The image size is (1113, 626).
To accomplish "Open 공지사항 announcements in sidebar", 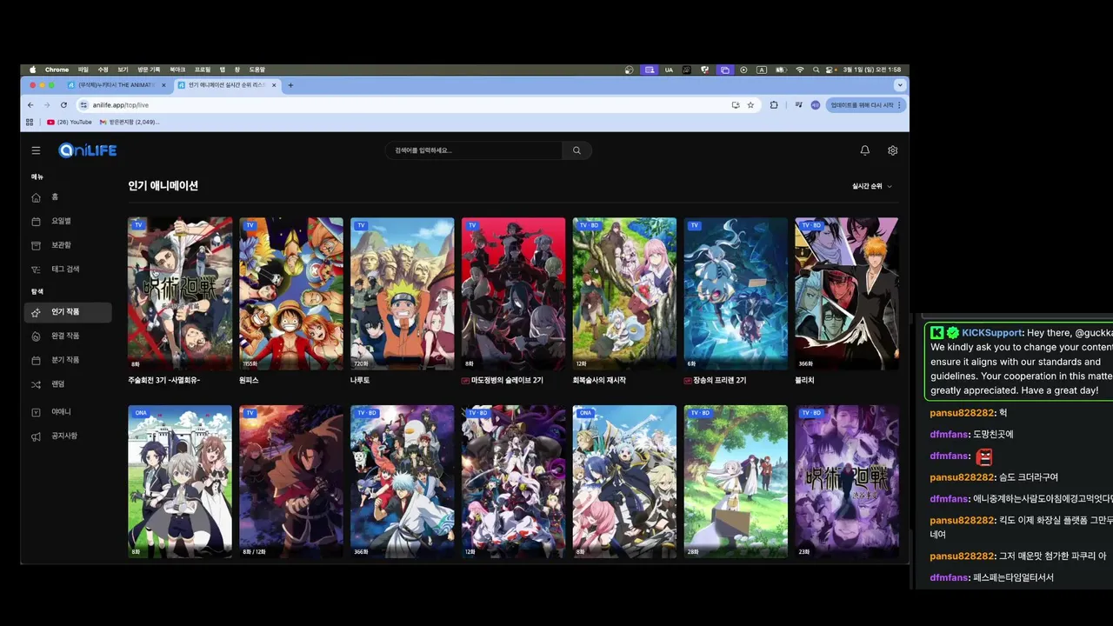I will pos(68,436).
